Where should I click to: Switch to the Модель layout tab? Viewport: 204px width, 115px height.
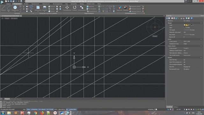point(7,99)
